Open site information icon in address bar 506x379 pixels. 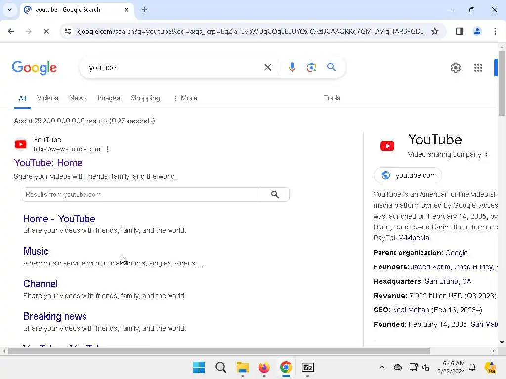click(68, 31)
